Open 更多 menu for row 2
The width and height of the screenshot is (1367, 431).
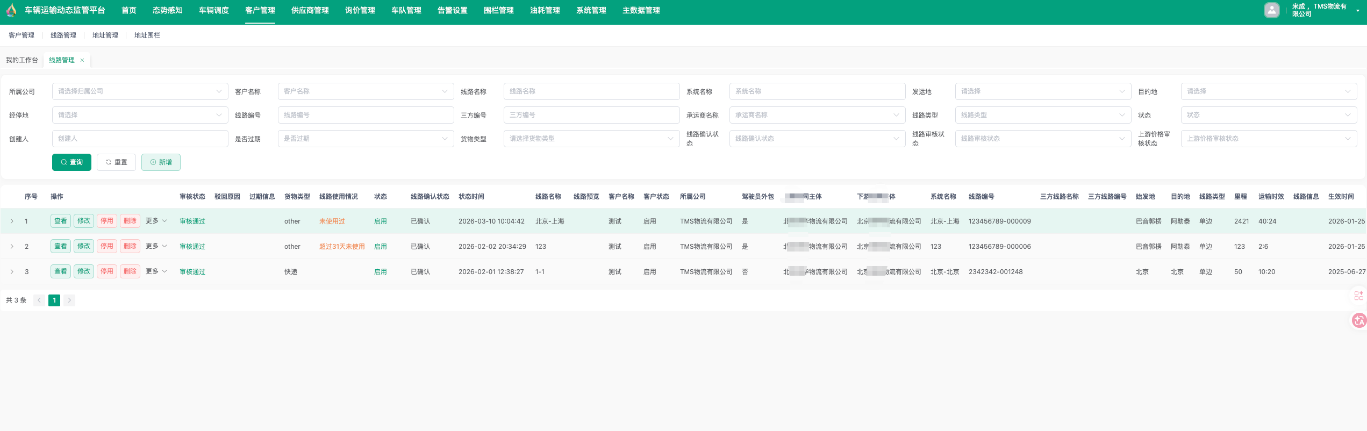coord(156,246)
